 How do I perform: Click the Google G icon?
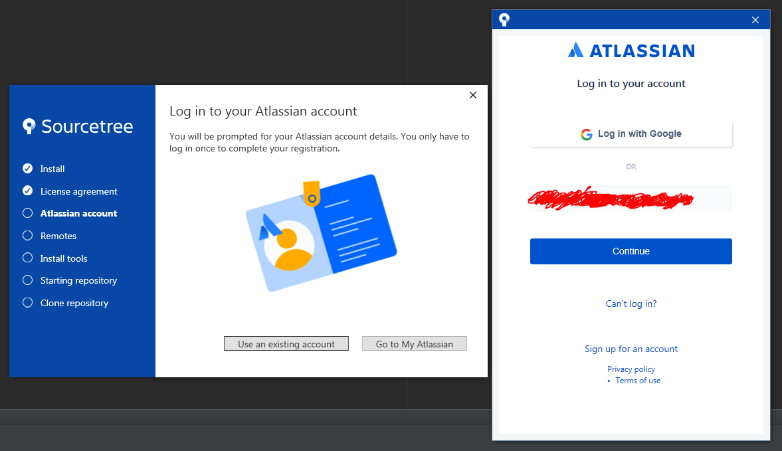pos(587,134)
